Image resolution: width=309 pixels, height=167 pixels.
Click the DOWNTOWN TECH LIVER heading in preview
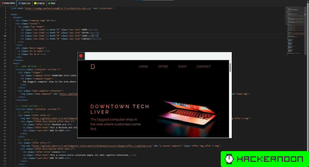[119, 109]
